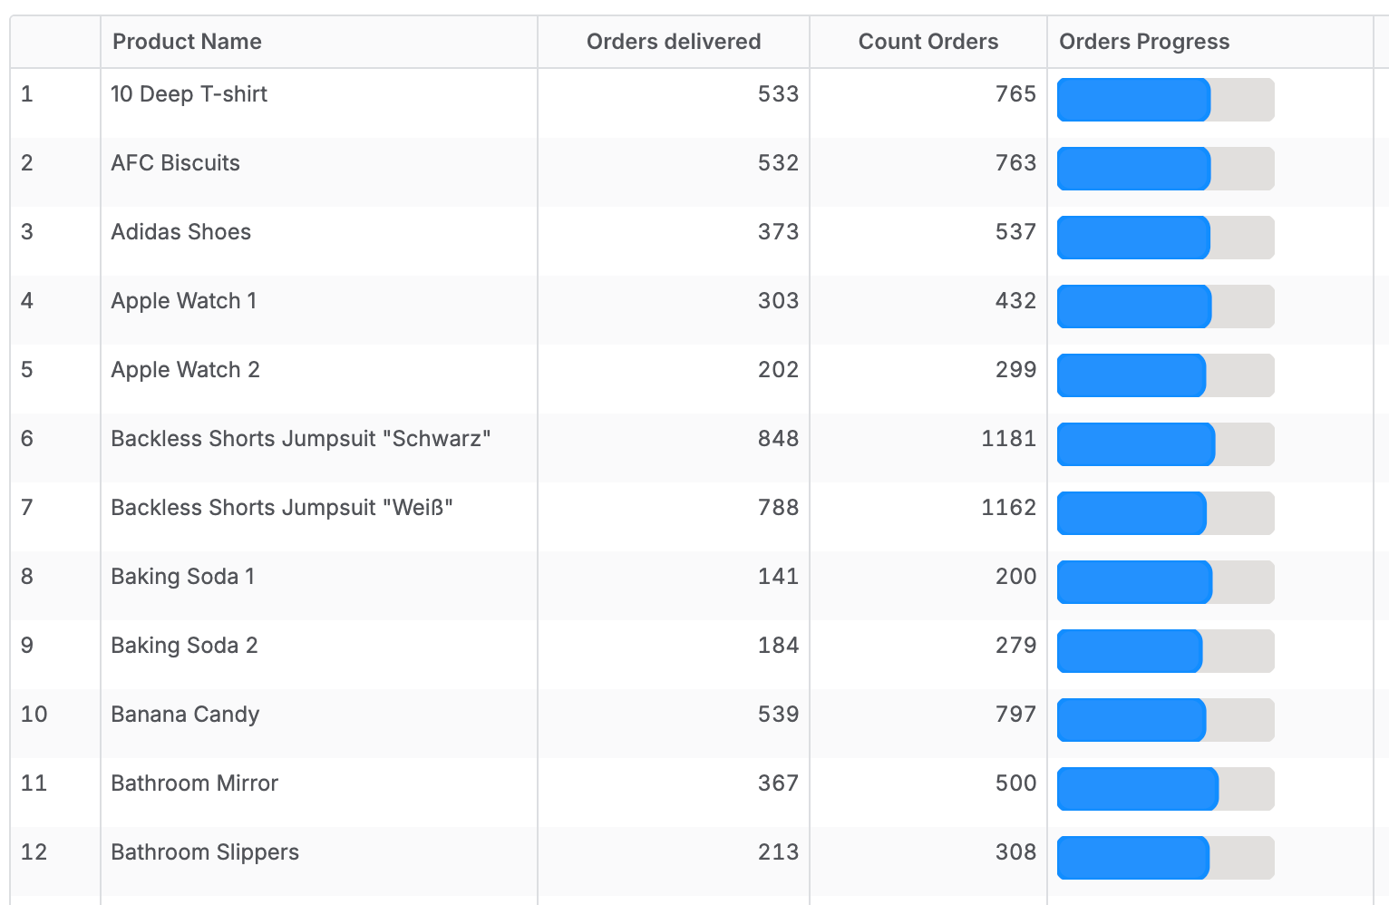Click row number 6 cell
The image size is (1389, 905).
(55, 447)
